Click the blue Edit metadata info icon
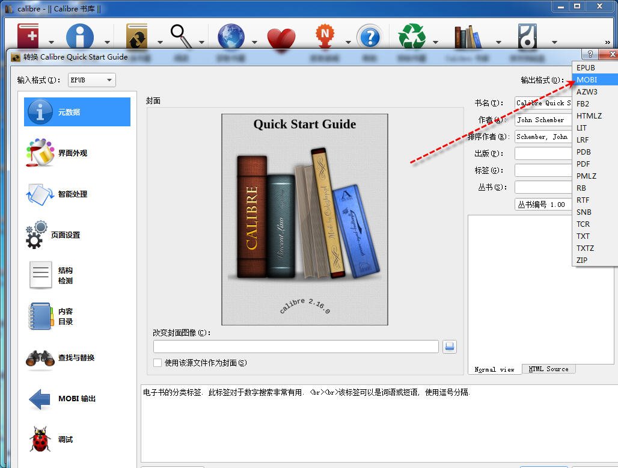Image resolution: width=618 pixels, height=468 pixels. (x=79, y=37)
